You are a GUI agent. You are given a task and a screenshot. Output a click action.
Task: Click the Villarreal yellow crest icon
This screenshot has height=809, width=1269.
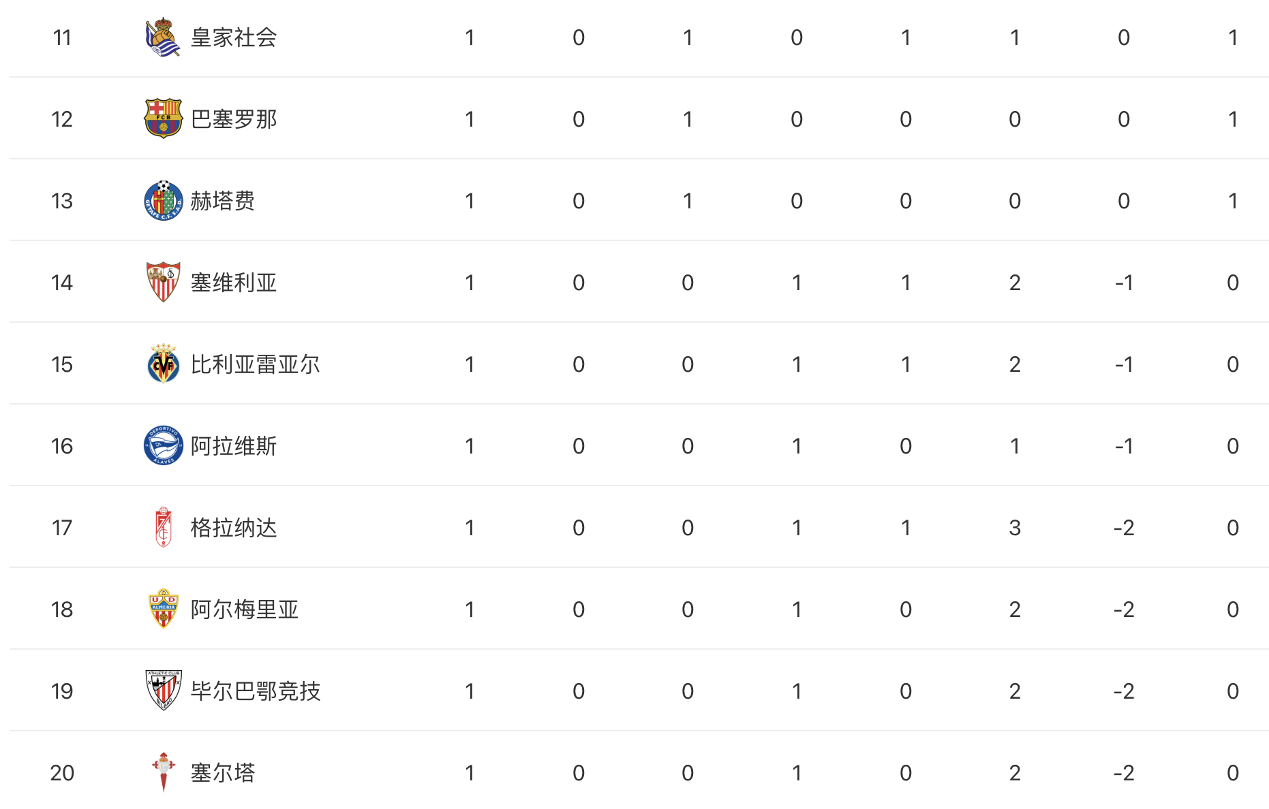click(x=163, y=364)
